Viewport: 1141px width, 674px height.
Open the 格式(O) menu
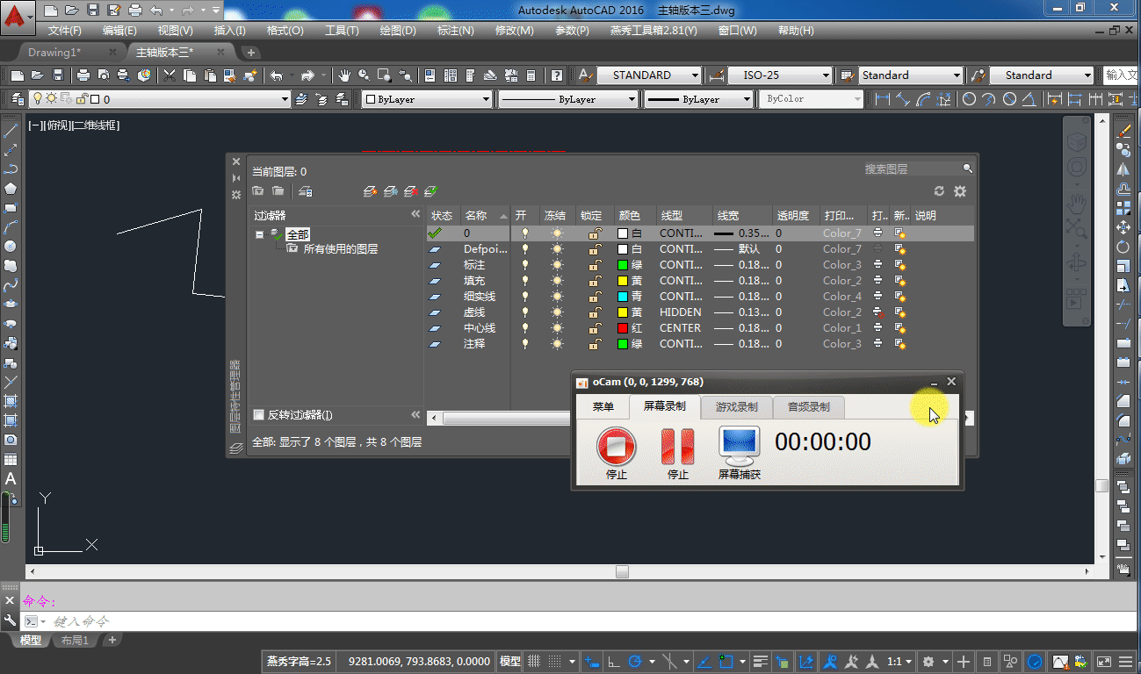click(x=285, y=31)
